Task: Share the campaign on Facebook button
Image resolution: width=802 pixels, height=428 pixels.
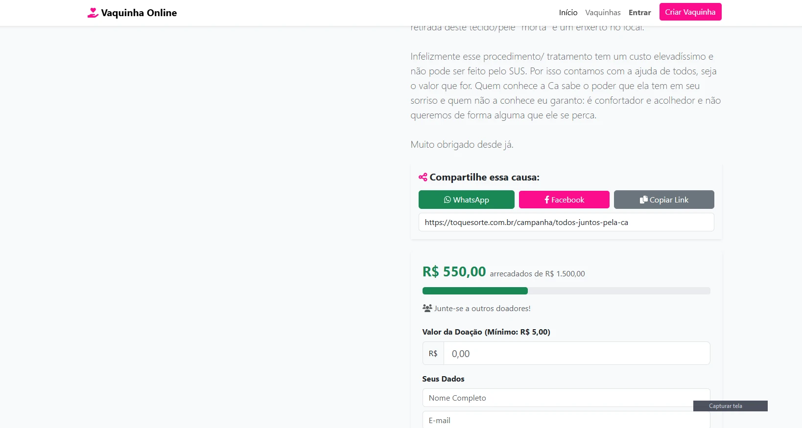Action: [x=564, y=200]
